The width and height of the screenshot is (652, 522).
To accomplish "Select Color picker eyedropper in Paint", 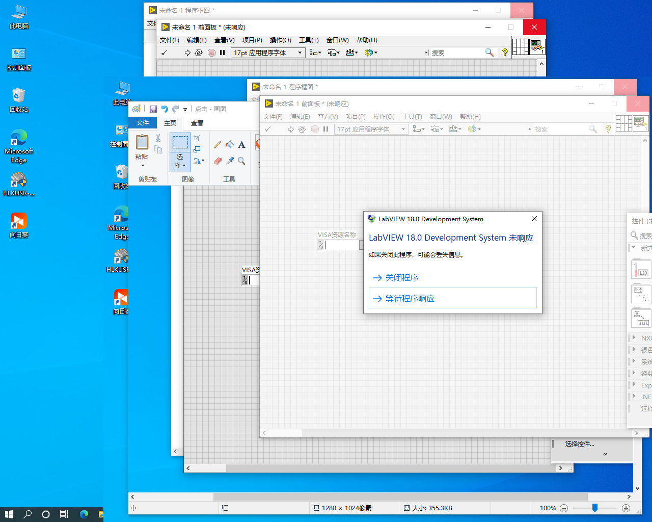I will tap(230, 161).
